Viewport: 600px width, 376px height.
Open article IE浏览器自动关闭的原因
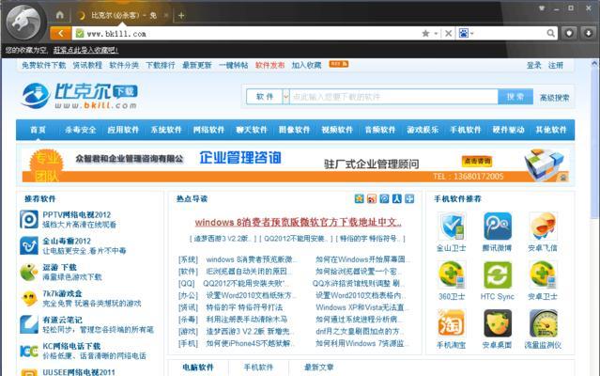(x=247, y=272)
